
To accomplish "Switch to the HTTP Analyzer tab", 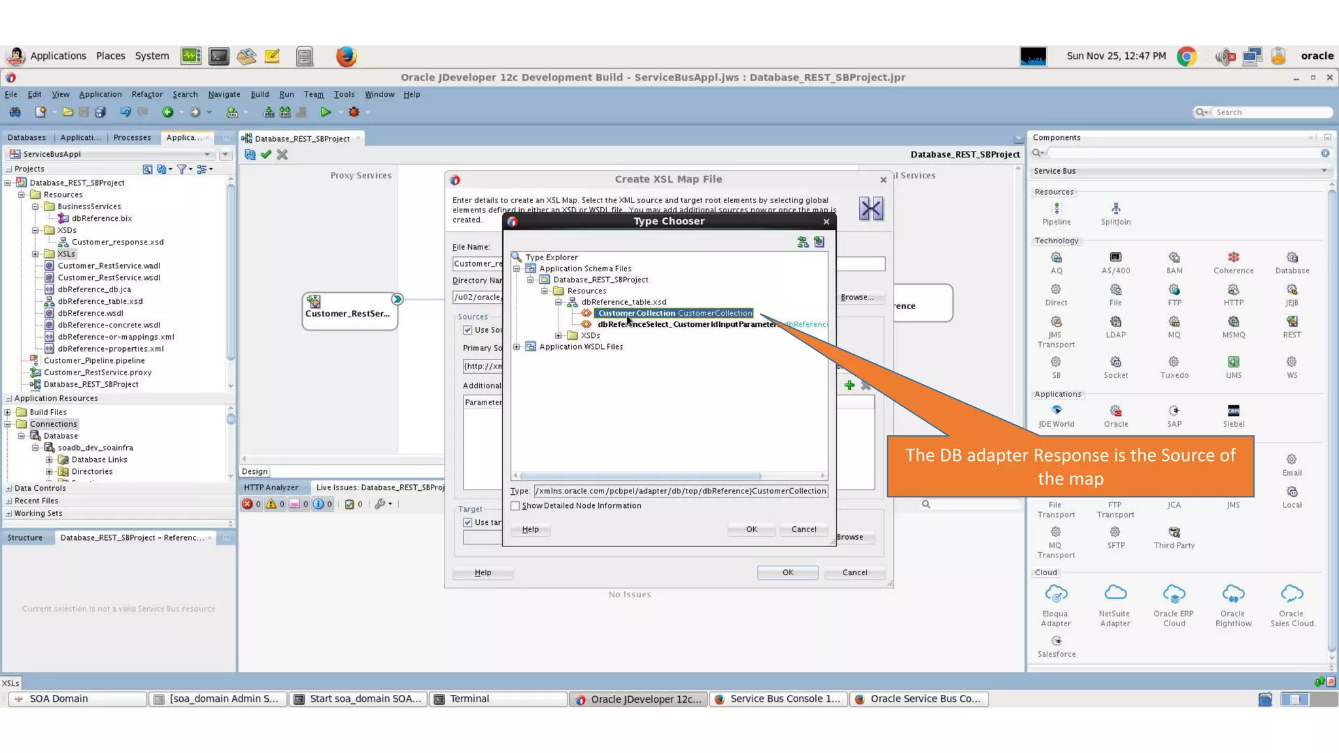I will point(271,488).
